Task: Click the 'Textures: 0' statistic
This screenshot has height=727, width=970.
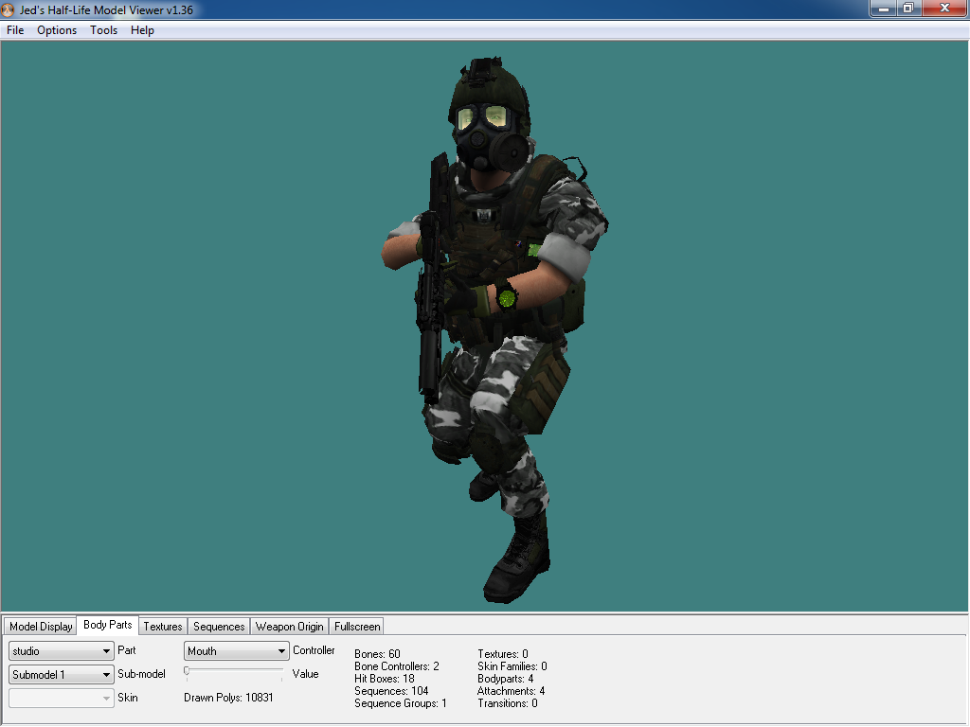Action: click(x=503, y=654)
